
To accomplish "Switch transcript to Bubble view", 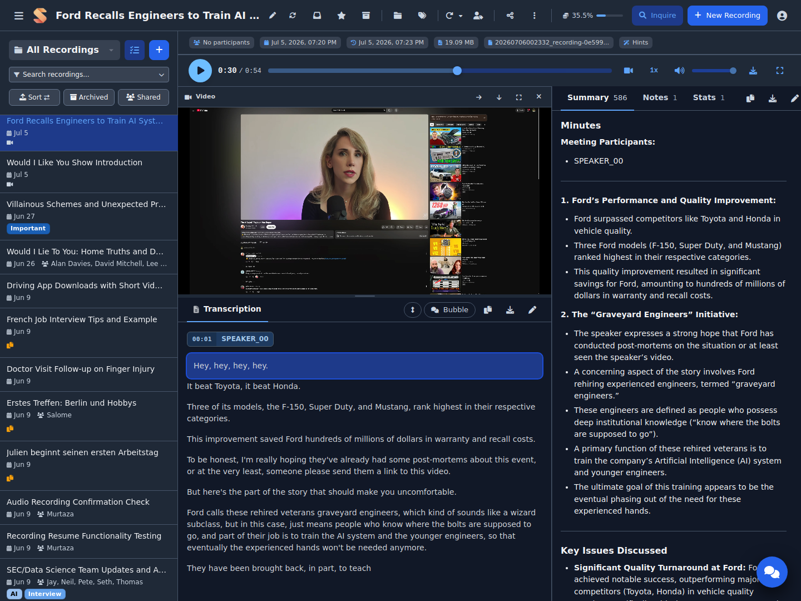I will [x=449, y=310].
